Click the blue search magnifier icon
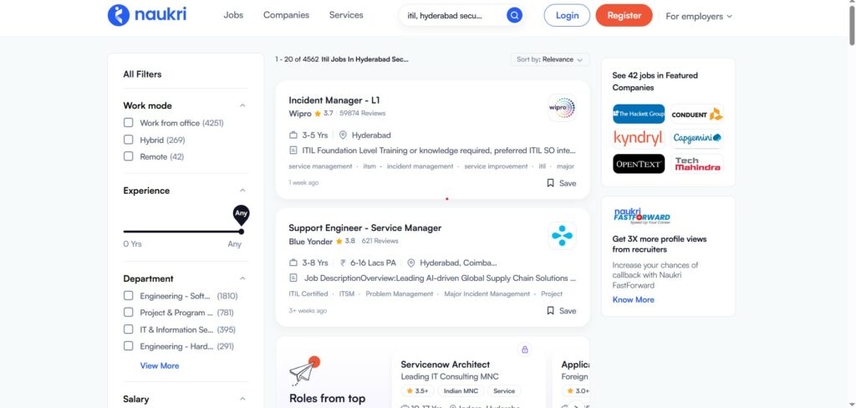 point(514,15)
